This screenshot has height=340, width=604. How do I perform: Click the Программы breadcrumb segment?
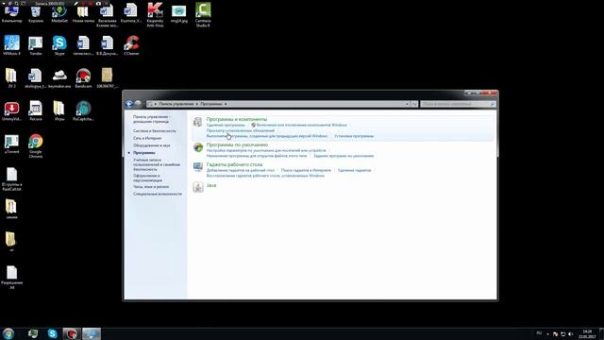tap(211, 104)
